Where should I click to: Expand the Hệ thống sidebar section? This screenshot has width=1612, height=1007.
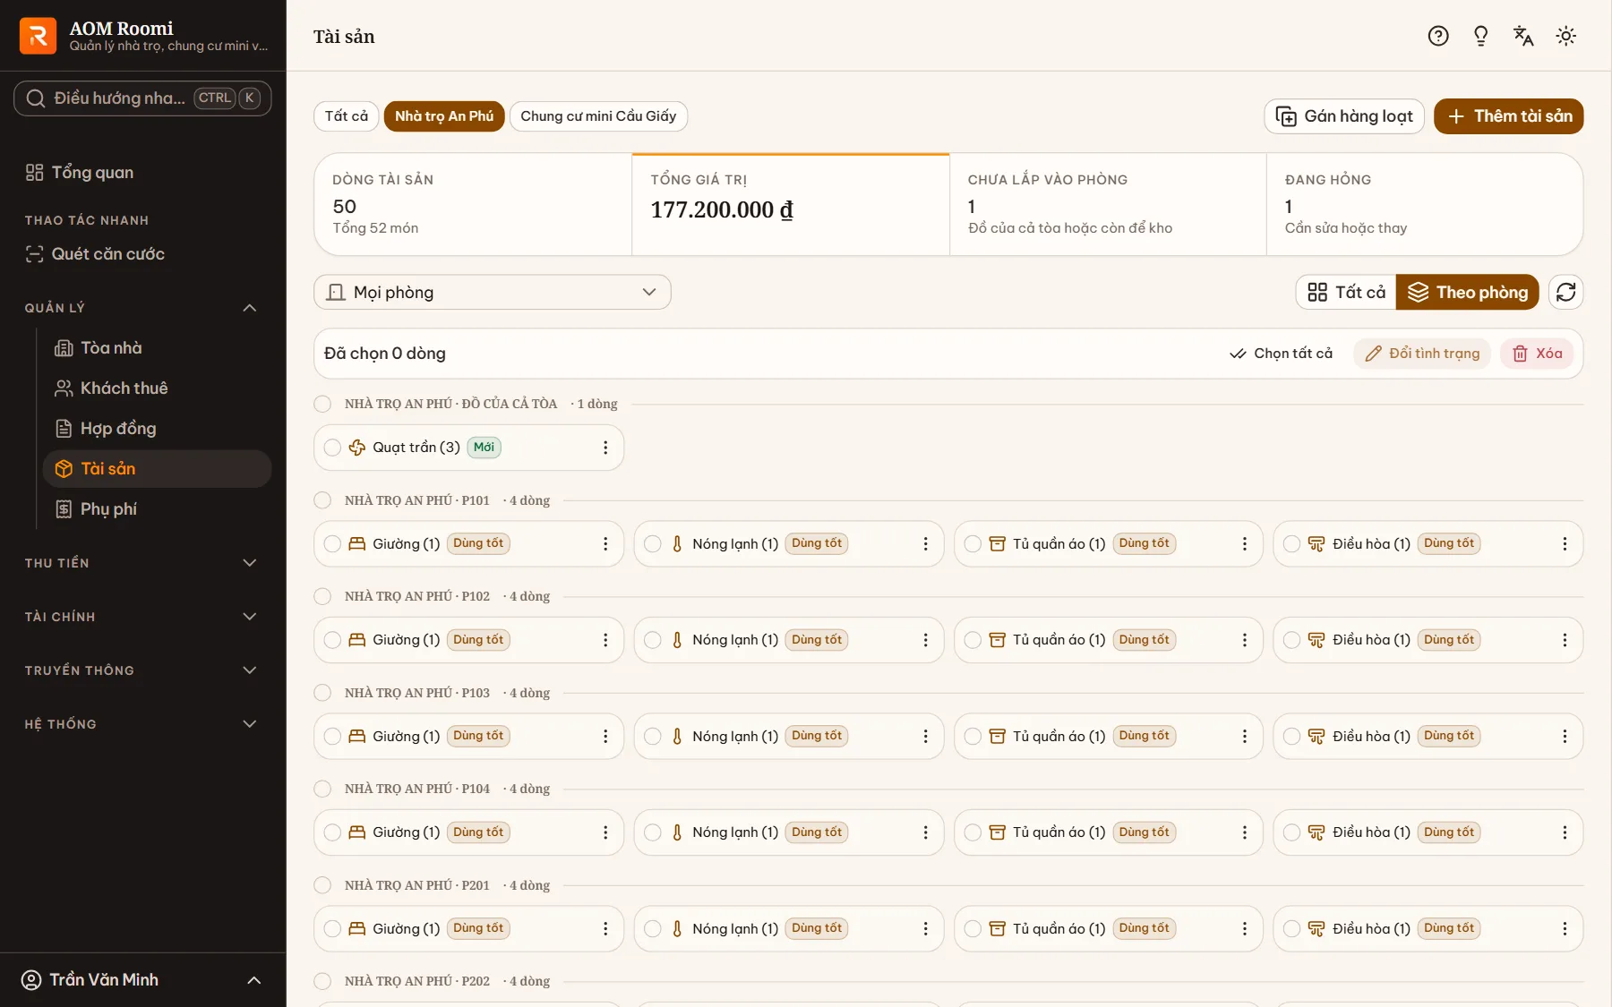tap(141, 724)
